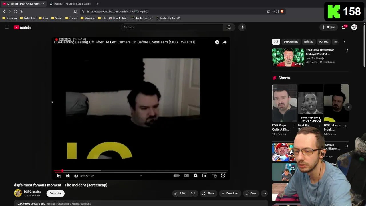Switch to the Stake.us tab
Image resolution: width=366 pixels, height=206 pixels.
pyautogui.click(x=70, y=4)
